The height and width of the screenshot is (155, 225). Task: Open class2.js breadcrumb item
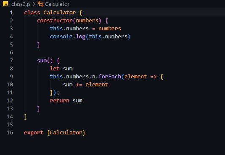point(21,4)
